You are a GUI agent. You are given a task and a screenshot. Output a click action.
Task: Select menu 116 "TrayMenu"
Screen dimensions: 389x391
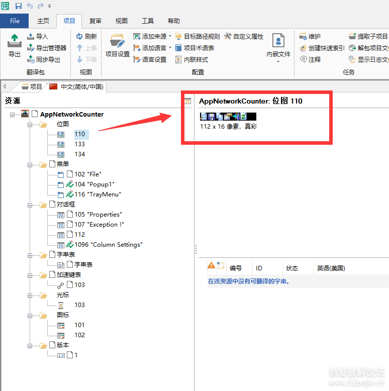[x=98, y=194]
